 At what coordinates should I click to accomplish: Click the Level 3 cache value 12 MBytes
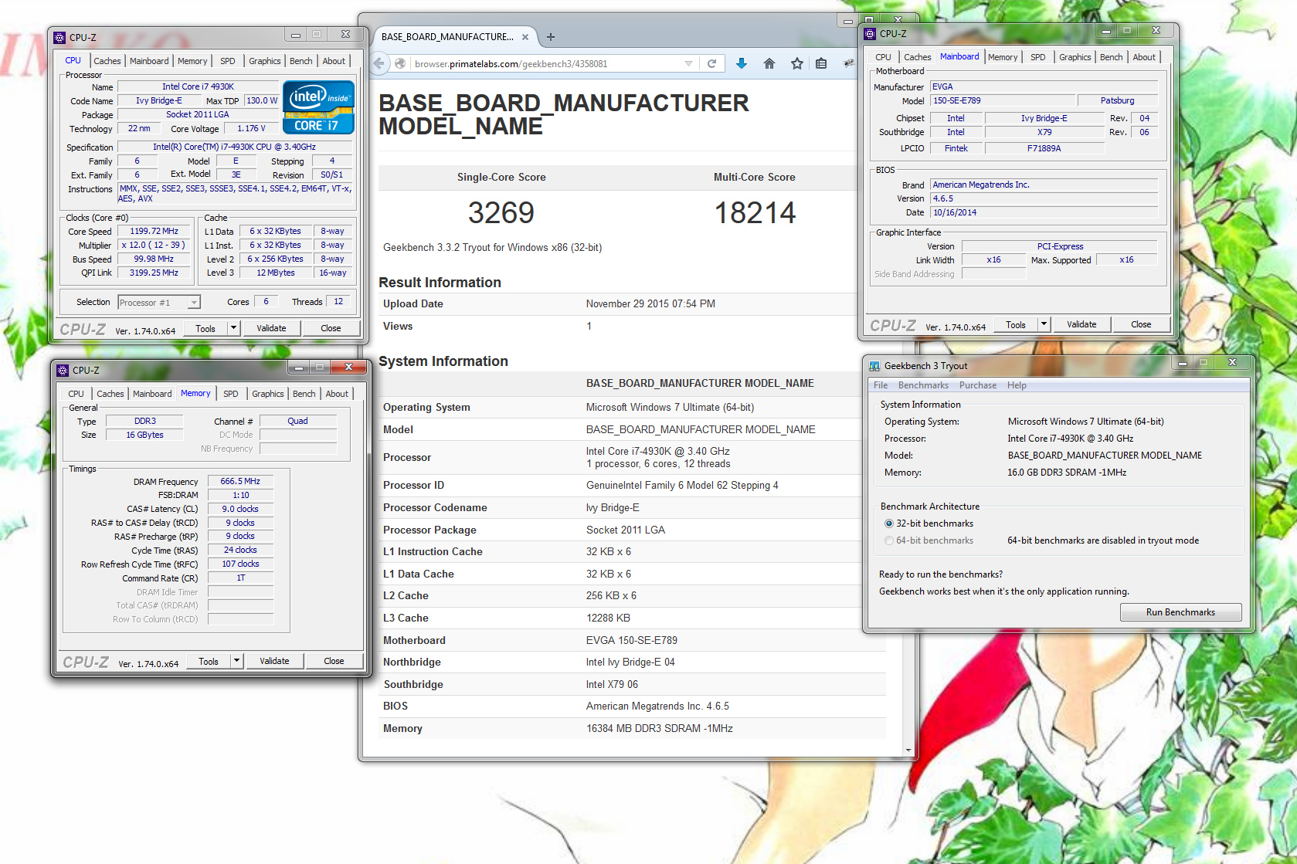point(276,273)
